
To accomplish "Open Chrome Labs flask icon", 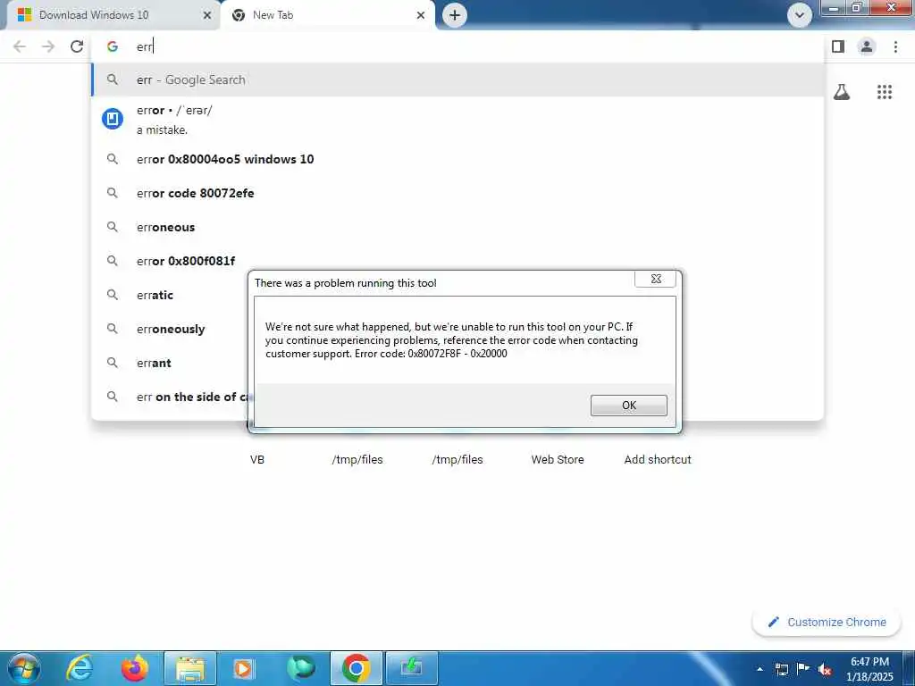I will click(842, 92).
